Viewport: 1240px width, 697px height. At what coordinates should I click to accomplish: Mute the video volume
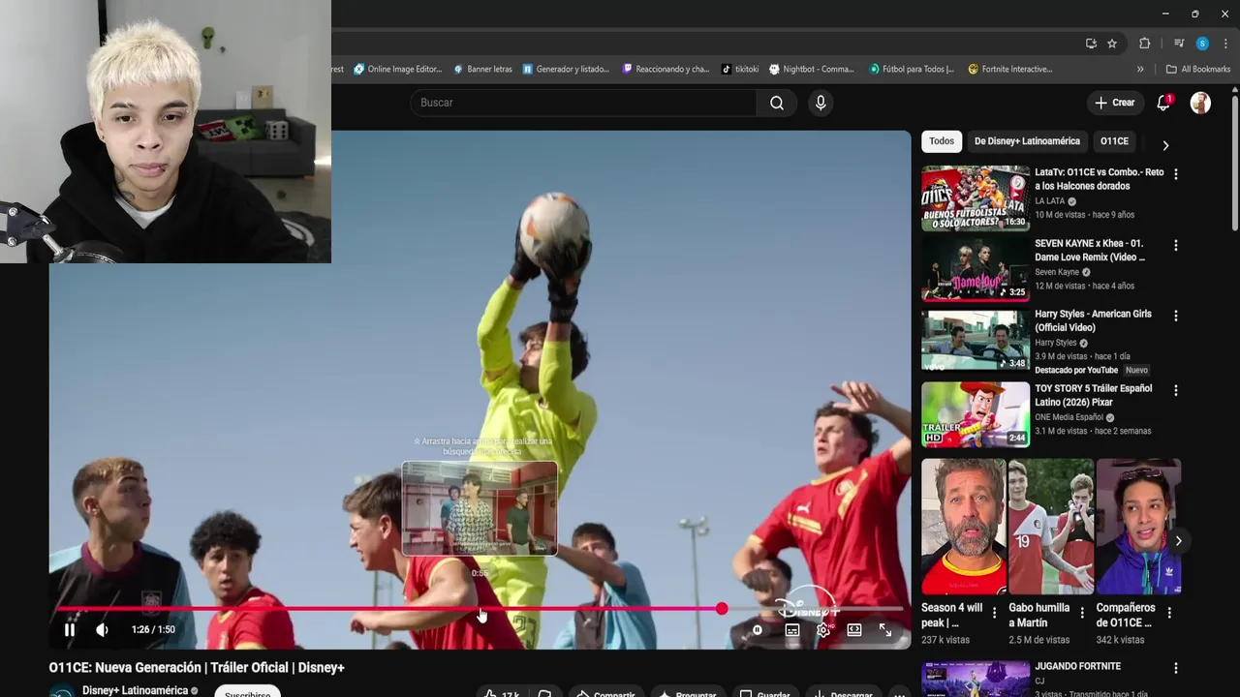click(x=102, y=629)
